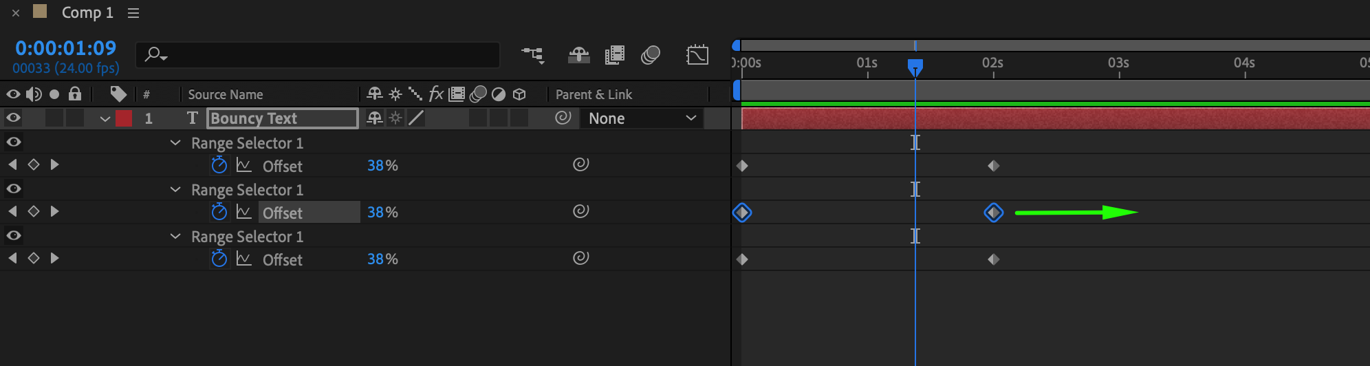Click the stopwatch on the second Offset property
1370x366 pixels.
pos(219,212)
